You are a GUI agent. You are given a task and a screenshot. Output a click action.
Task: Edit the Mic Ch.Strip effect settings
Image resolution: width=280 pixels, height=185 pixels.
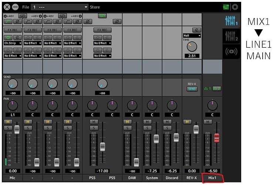click(17, 37)
